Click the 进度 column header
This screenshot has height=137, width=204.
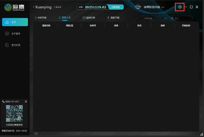point(116,26)
